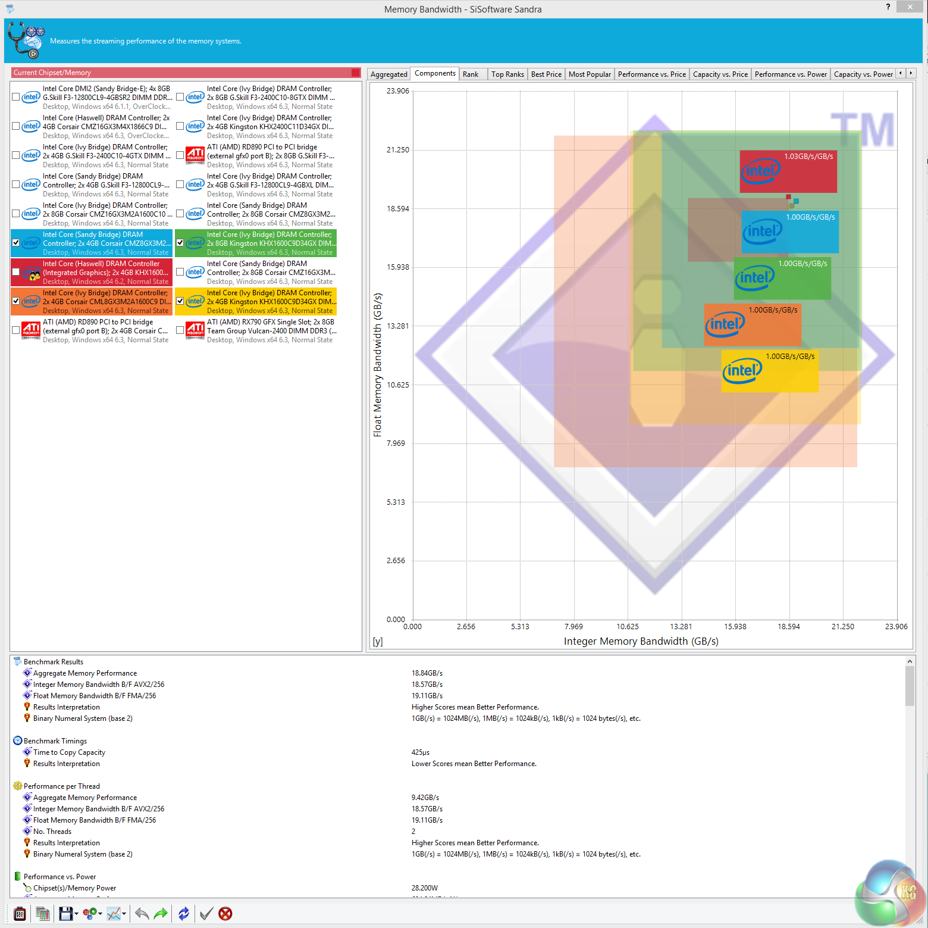The width and height of the screenshot is (928, 928).
Task: Open the benchmark Options toolbar icon
Action: pyautogui.click(x=20, y=913)
